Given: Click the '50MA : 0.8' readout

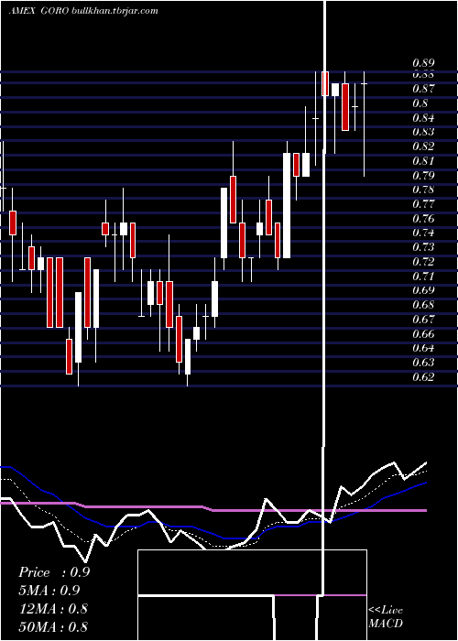Looking at the screenshot, I should pos(53,626).
